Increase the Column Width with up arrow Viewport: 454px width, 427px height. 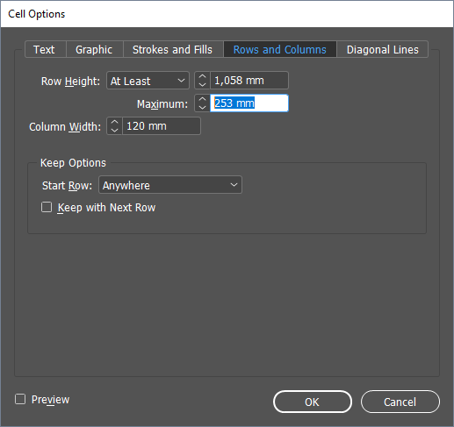coord(114,122)
